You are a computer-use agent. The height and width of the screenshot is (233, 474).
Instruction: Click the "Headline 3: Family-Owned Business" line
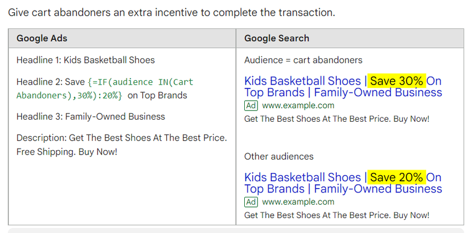(x=90, y=117)
